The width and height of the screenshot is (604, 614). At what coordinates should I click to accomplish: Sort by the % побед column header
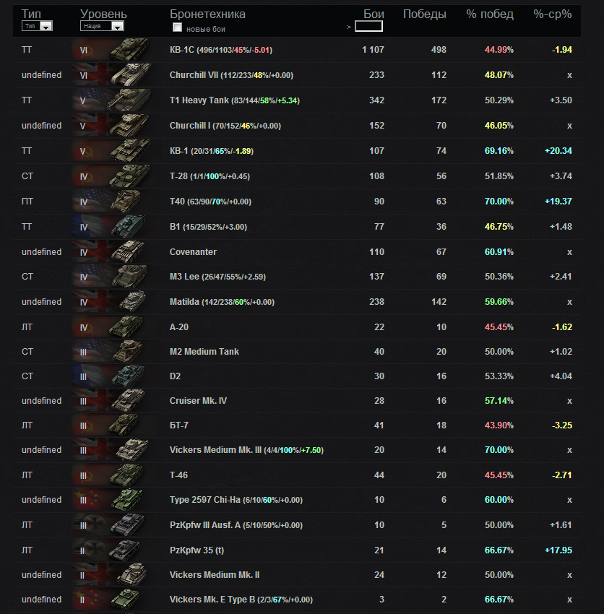click(490, 14)
